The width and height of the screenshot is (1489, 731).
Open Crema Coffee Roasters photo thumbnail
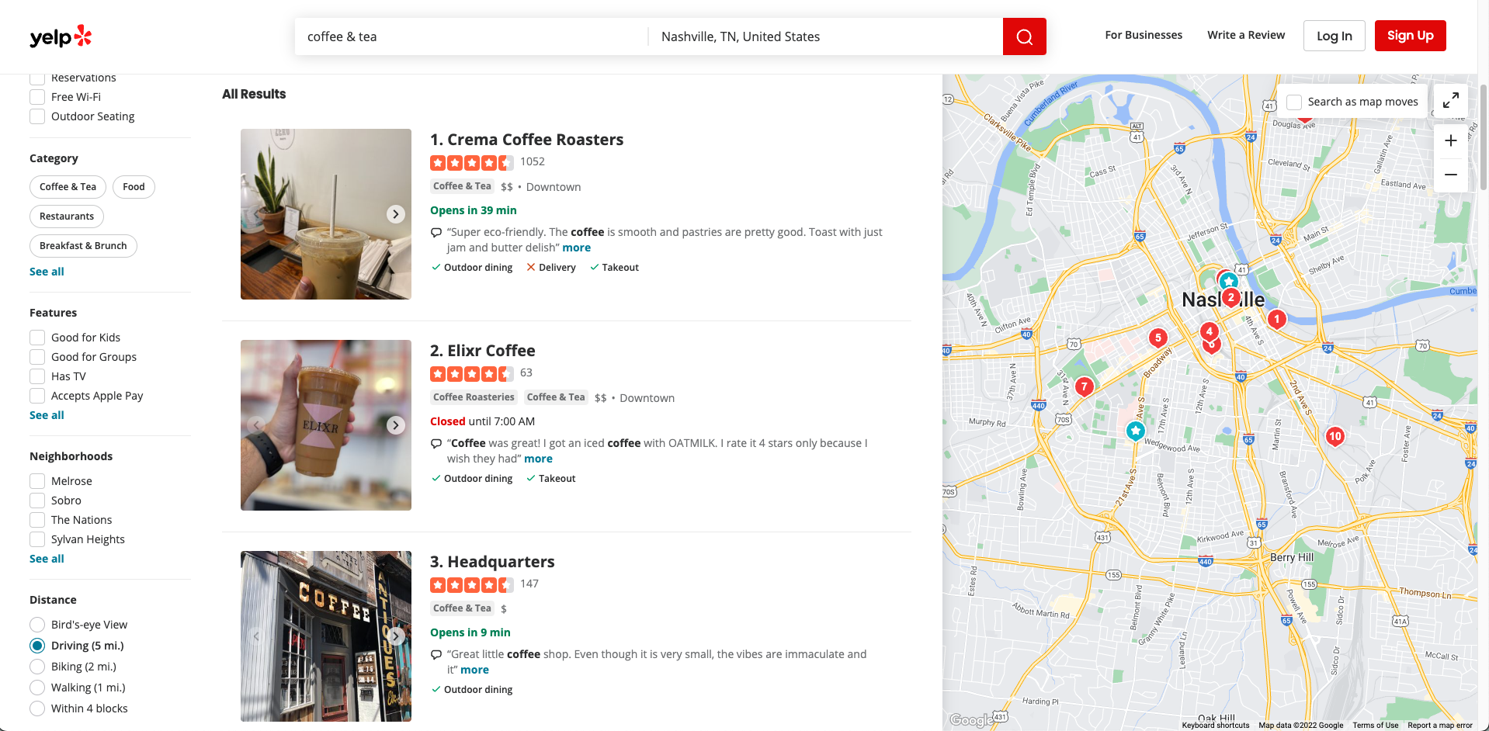pos(326,214)
